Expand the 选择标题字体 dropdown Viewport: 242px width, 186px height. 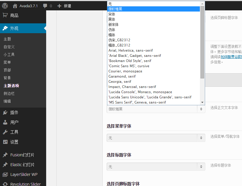click(156, 167)
